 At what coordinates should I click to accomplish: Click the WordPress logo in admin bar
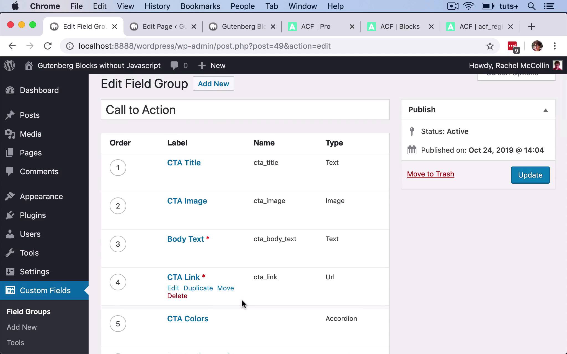point(10,66)
